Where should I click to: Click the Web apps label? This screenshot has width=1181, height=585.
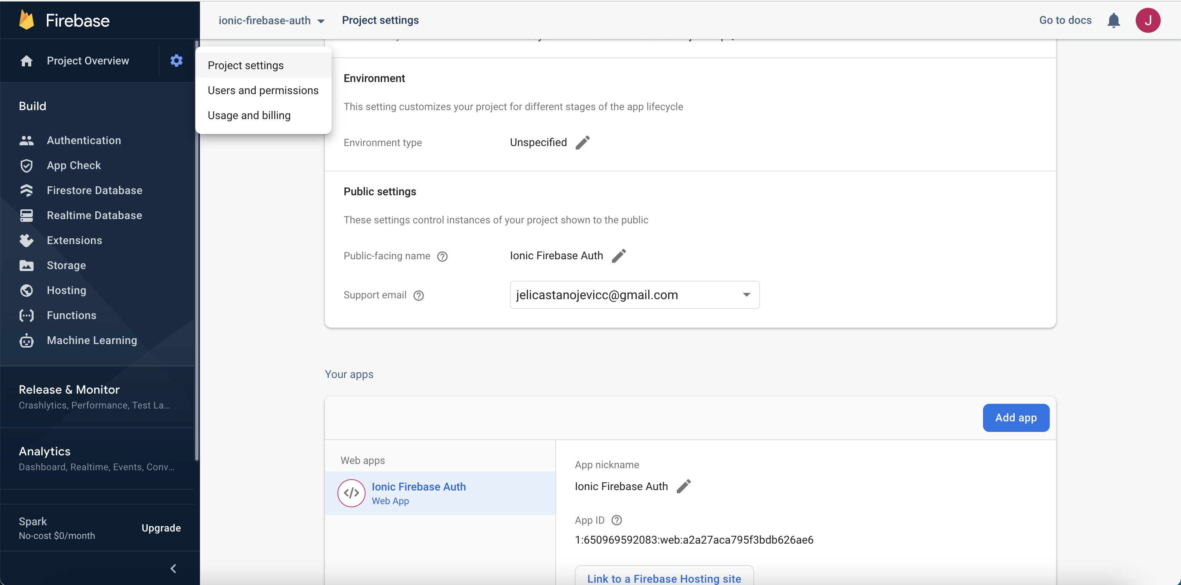[363, 461]
